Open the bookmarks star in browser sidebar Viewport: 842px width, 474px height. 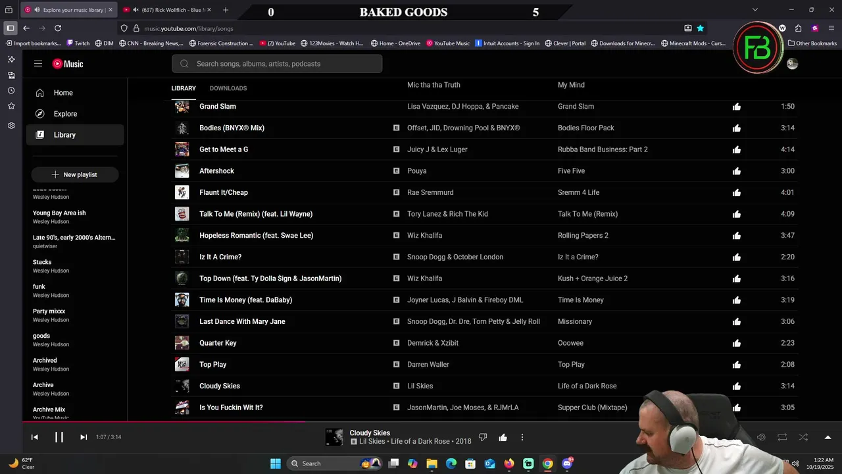(x=11, y=106)
